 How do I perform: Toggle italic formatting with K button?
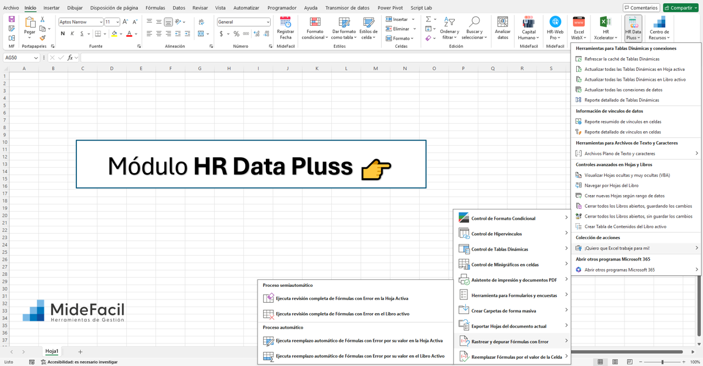pos(72,34)
